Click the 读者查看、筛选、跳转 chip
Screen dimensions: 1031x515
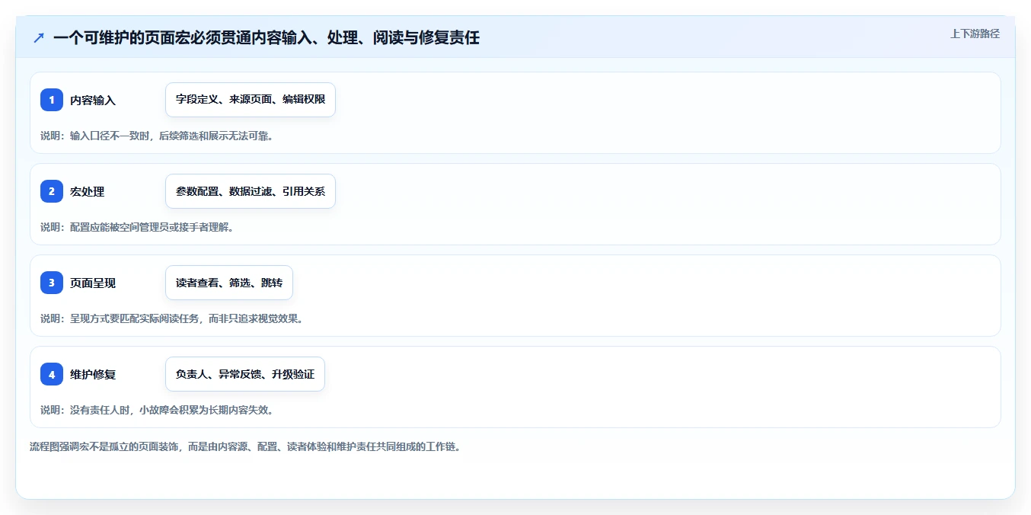(229, 283)
